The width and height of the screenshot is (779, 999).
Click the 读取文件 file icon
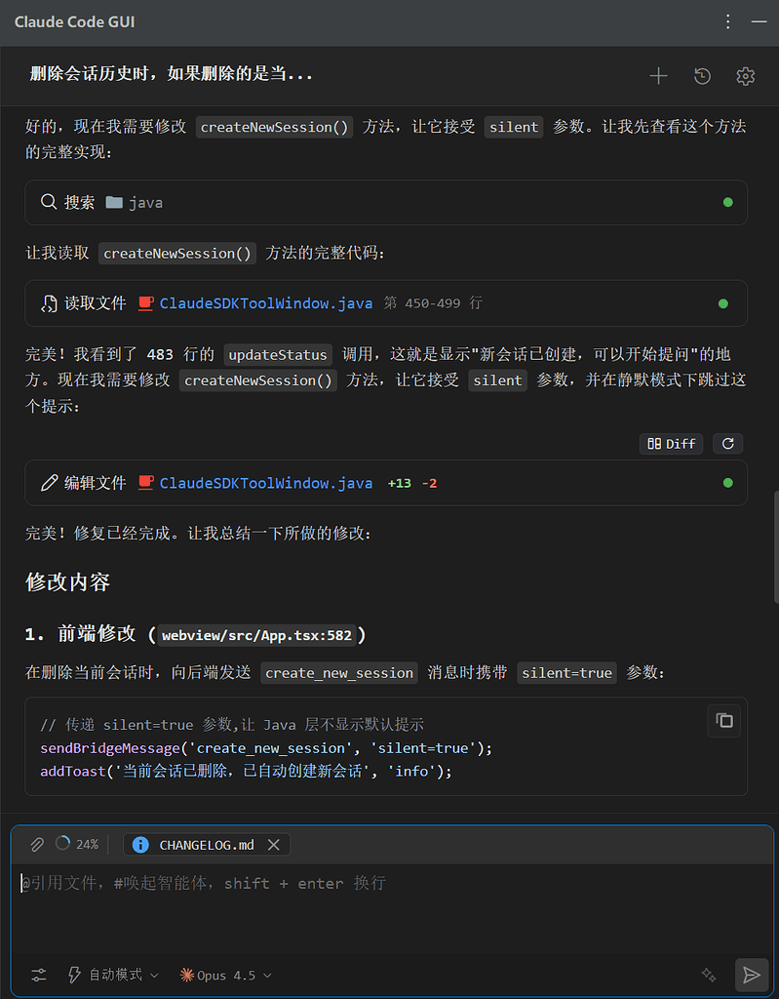49,303
